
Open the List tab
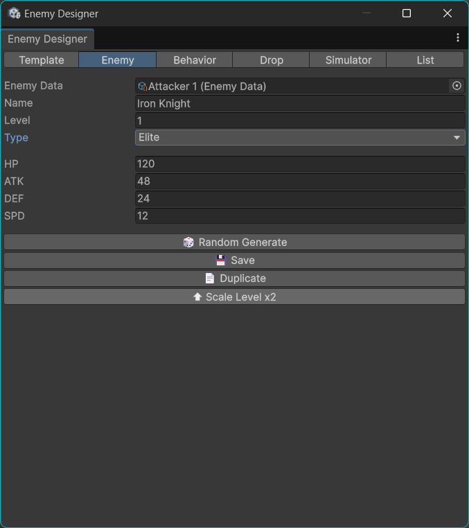pyautogui.click(x=425, y=60)
